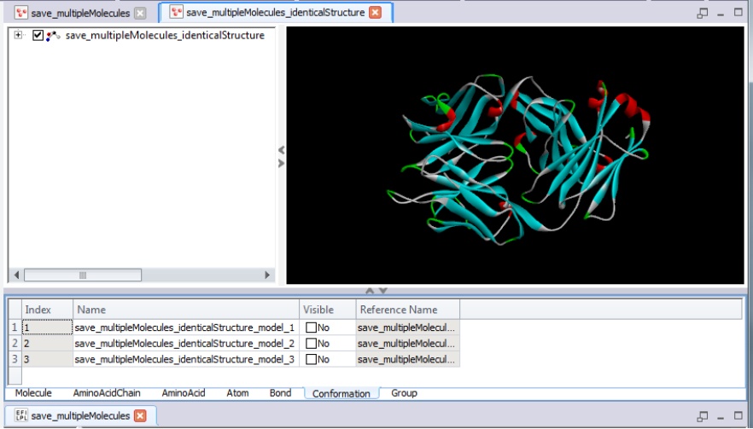
Task: Click the molecule icon on save_multipleMolecules tab
Action: pos(20,13)
